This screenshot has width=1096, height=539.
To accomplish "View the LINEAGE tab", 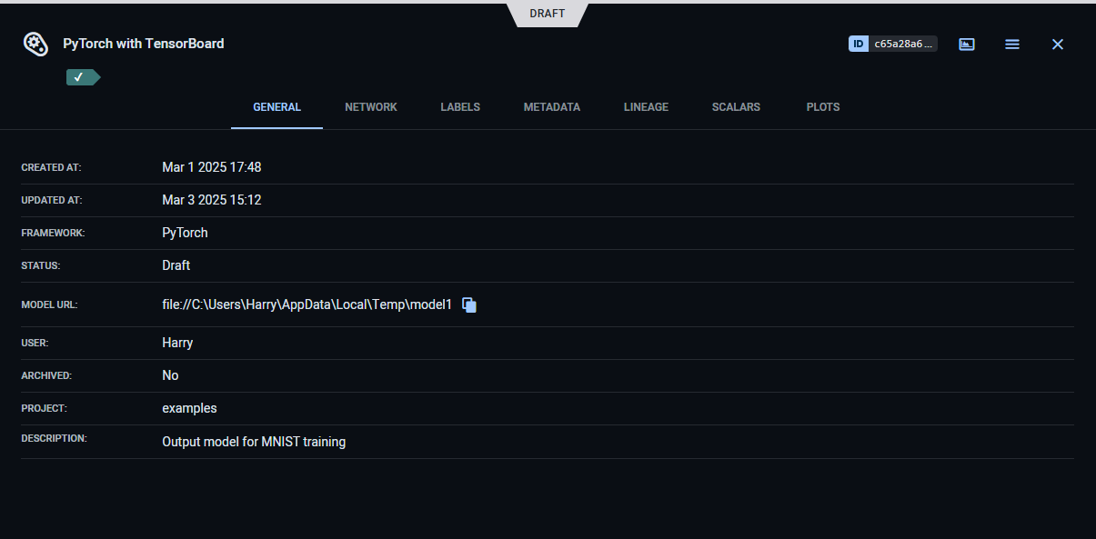I will point(646,107).
